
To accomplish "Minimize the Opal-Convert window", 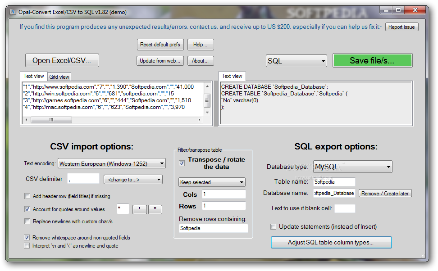I will click(386, 10).
